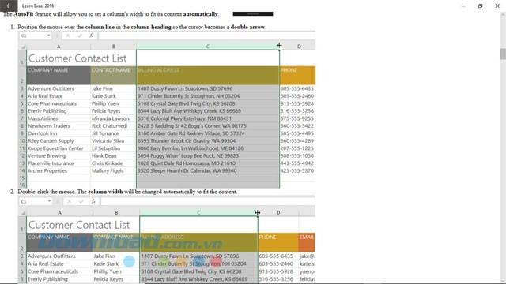Screen dimensions: 506x284
Task: Click enter checkmark icon in step 1 formula bar
Action: click(80, 35)
